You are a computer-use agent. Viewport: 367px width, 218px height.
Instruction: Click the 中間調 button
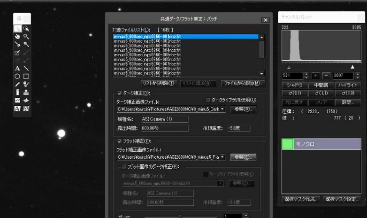pos(321,85)
